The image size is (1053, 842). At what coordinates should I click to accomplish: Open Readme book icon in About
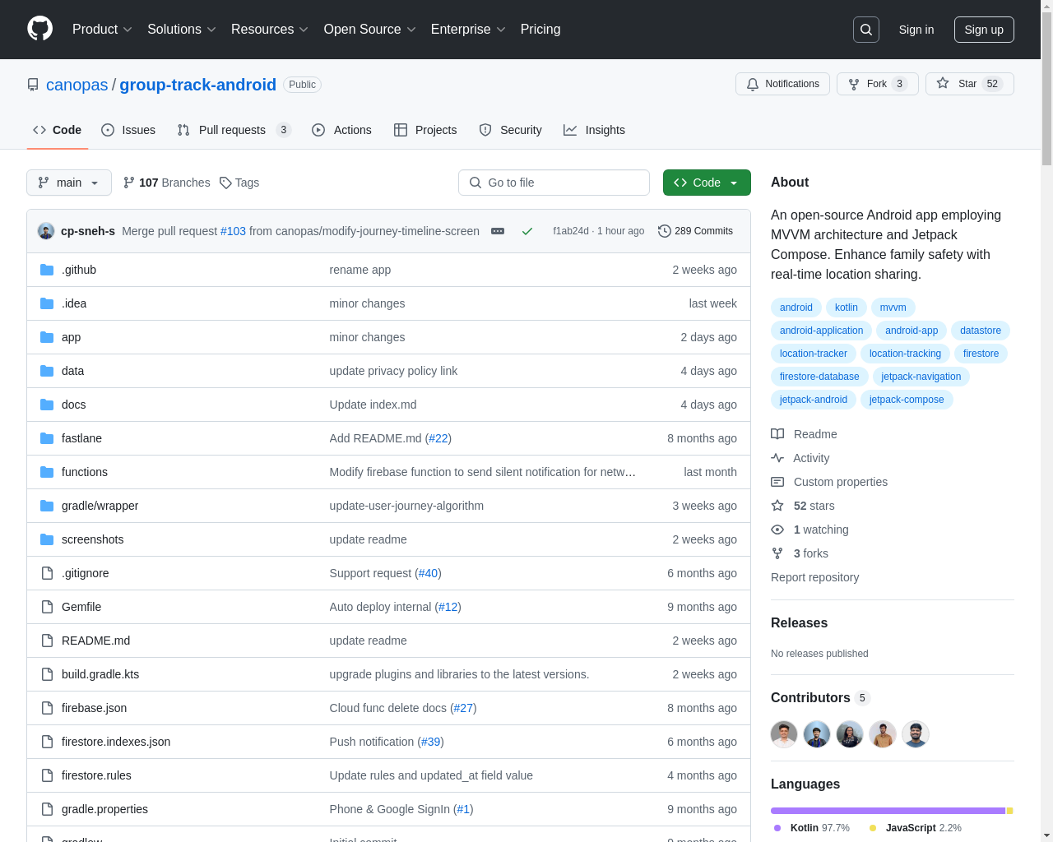coord(777,434)
